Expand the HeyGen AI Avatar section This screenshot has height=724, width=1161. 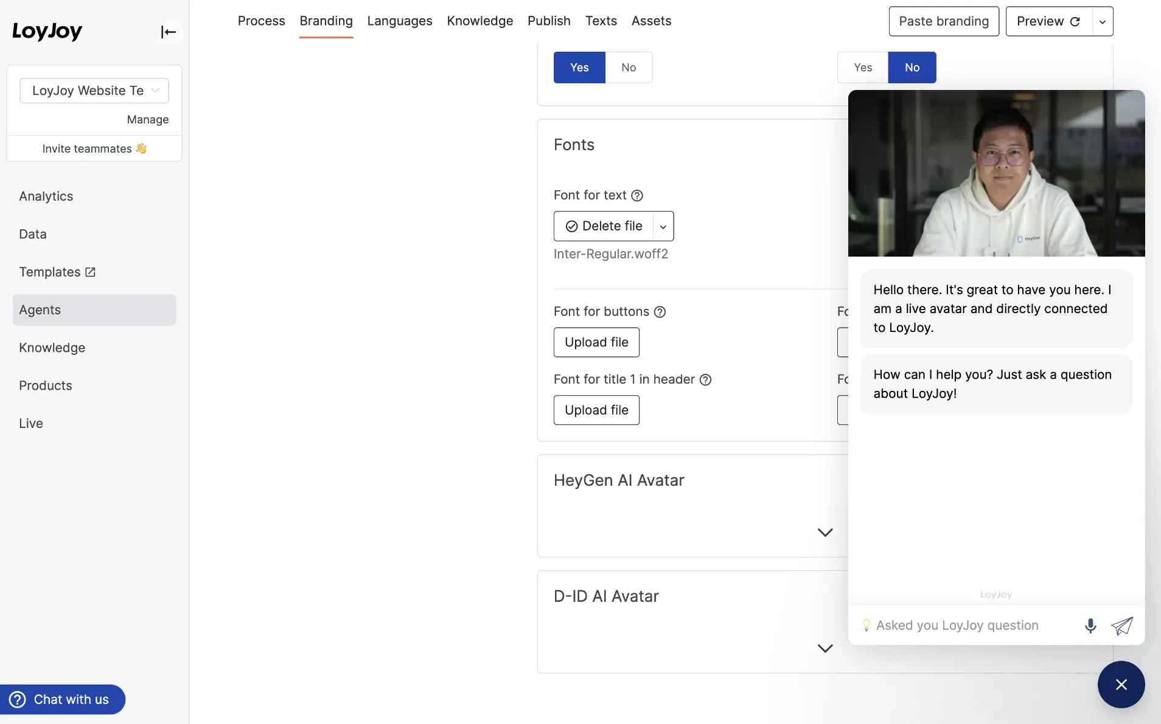(825, 532)
